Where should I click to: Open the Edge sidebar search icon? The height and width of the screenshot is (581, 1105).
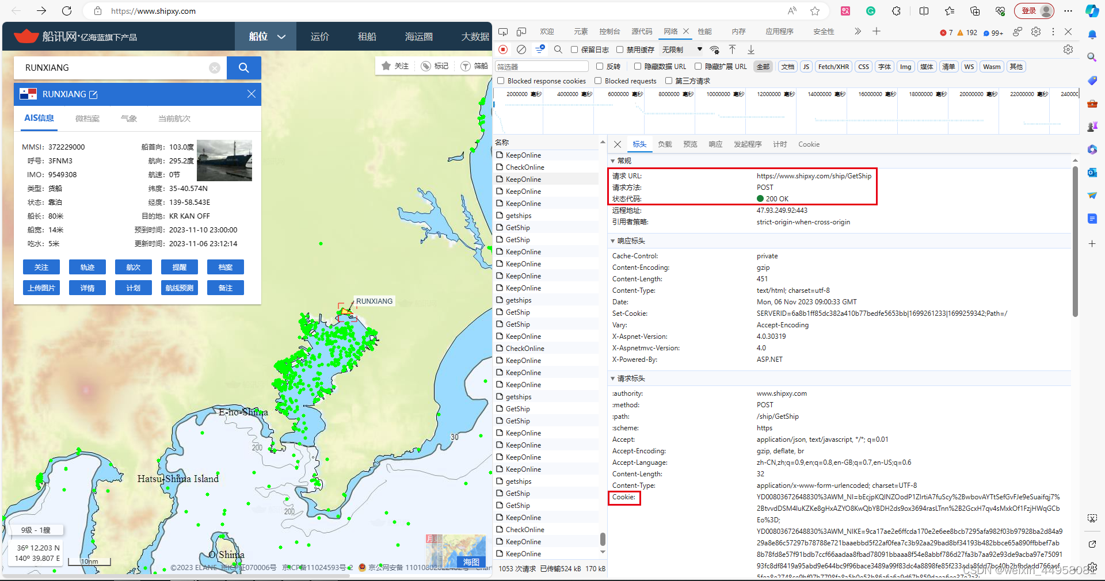pyautogui.click(x=1092, y=57)
